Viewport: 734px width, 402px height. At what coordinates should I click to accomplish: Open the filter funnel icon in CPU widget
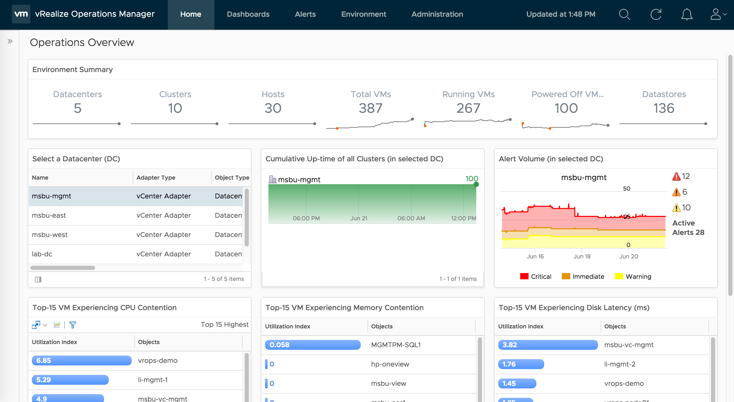pyautogui.click(x=72, y=325)
